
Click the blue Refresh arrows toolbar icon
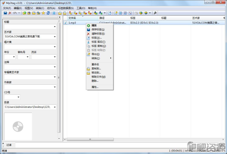pos(48,13)
